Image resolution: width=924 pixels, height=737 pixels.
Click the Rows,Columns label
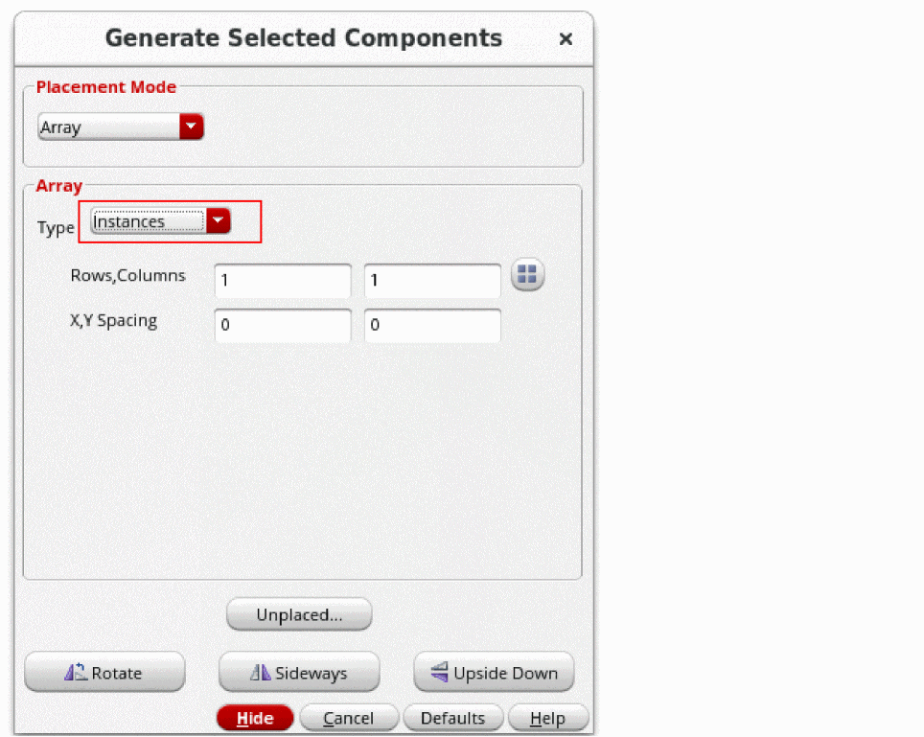[x=127, y=276]
